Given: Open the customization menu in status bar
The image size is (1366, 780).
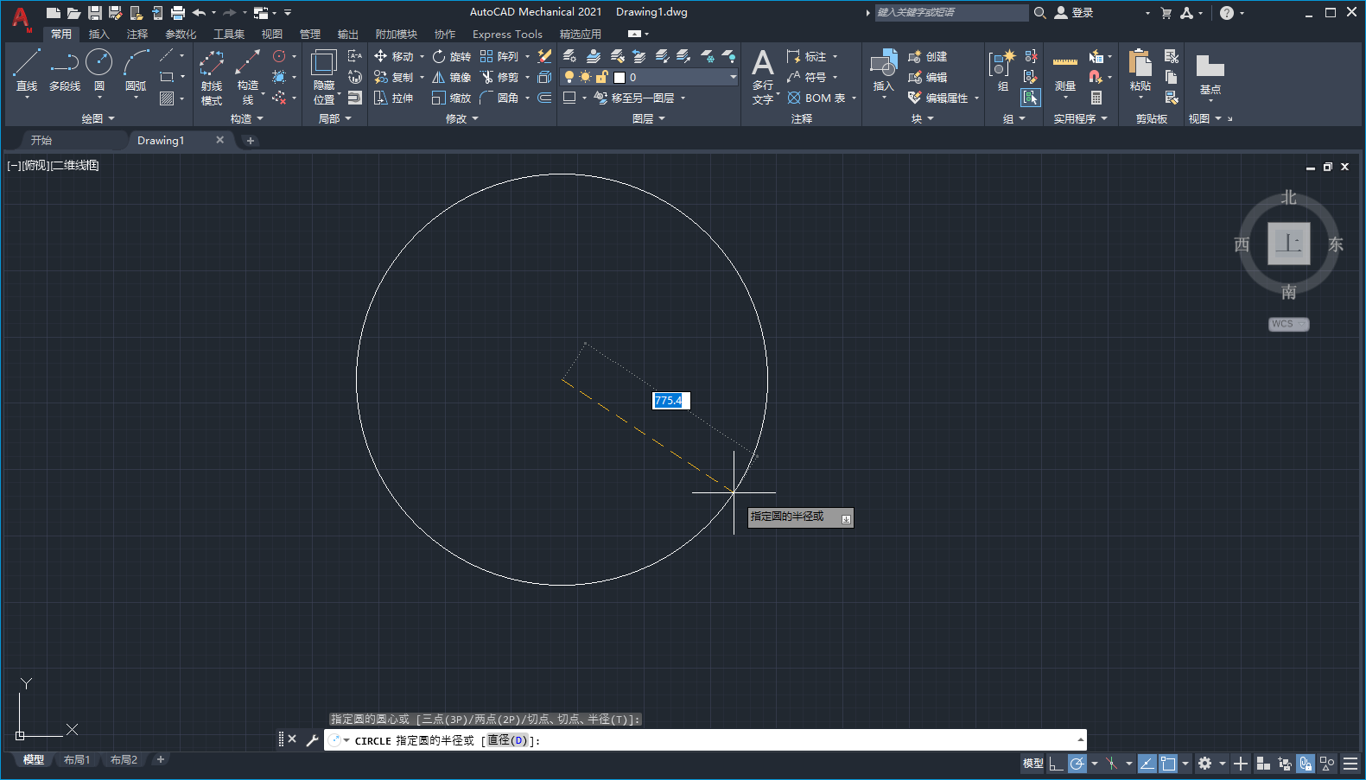Looking at the screenshot, I should [1350, 764].
